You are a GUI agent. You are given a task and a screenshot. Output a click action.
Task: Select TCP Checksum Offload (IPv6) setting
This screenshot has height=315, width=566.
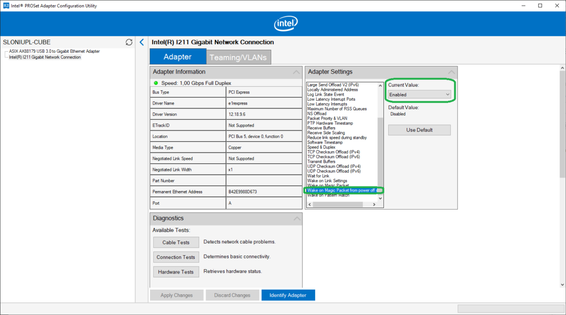334,157
